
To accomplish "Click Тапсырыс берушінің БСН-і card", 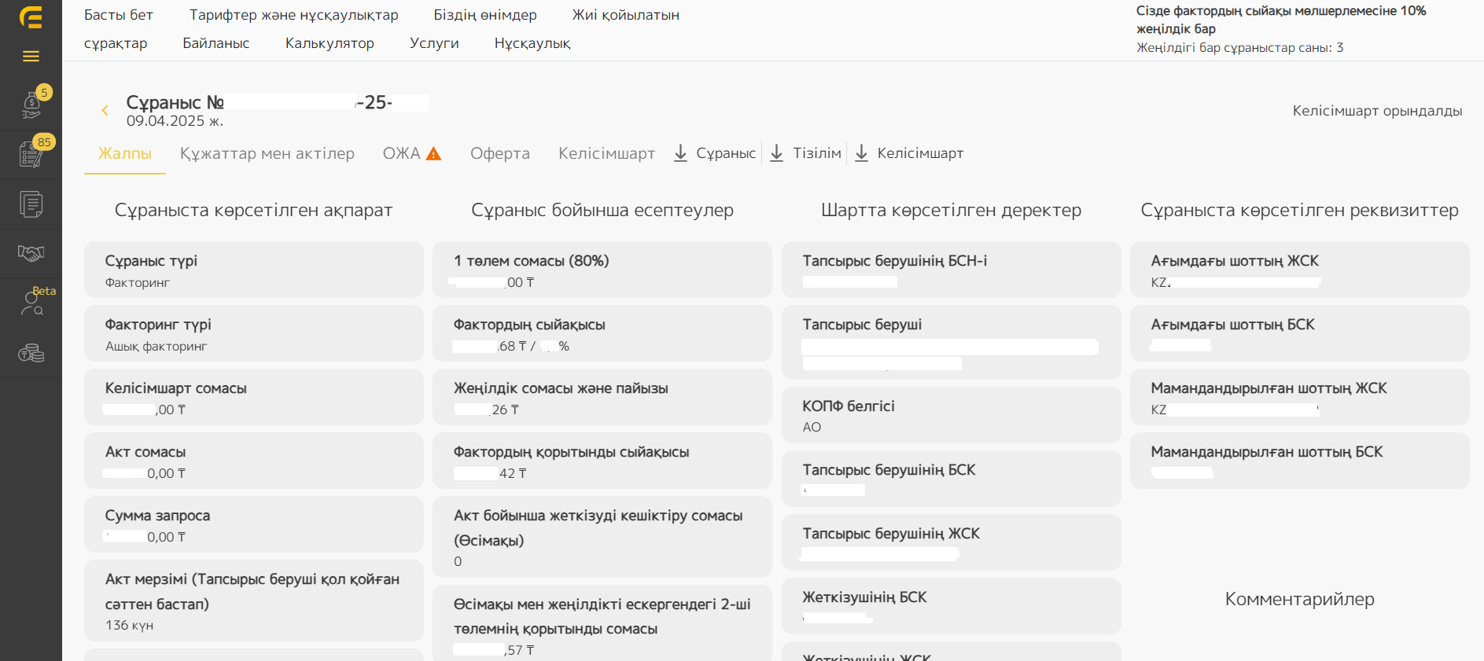I will (x=952, y=270).
